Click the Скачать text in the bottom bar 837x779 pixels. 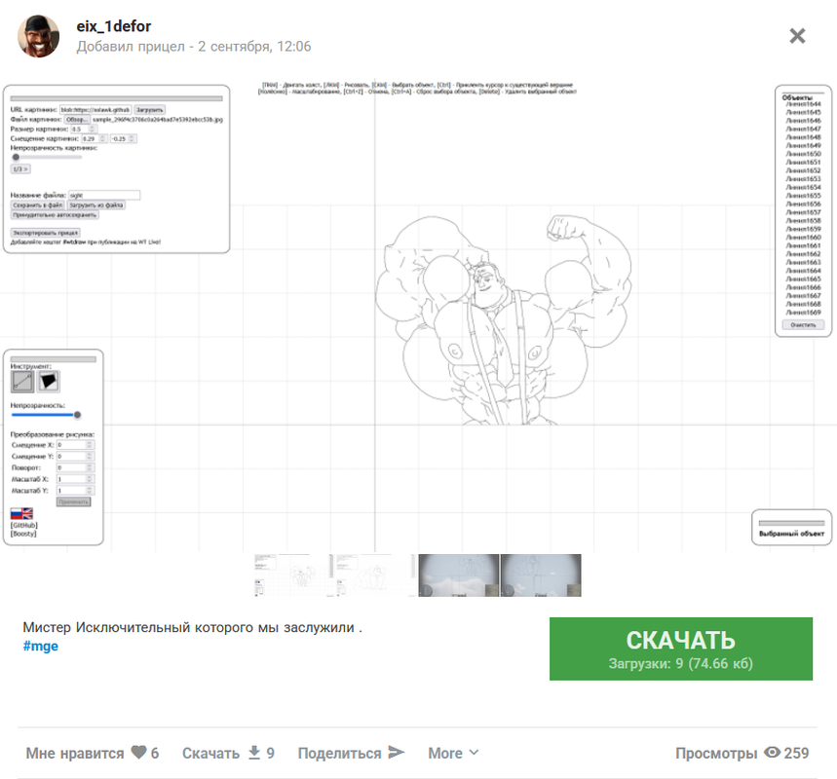click(210, 753)
